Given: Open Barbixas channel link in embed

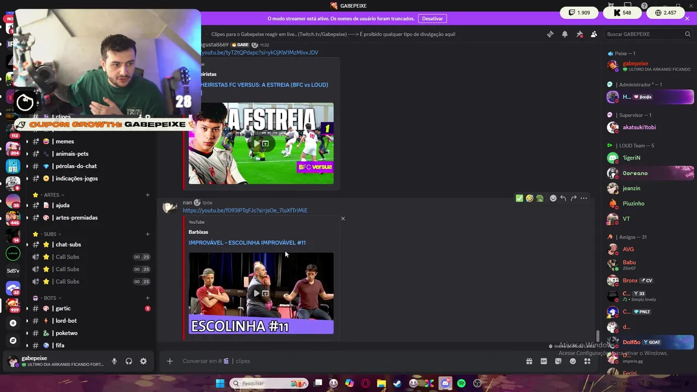Looking at the screenshot, I should (x=198, y=232).
